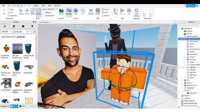Click the bugatti (JAIL BREAK) model thumbnail
The height and width of the screenshot is (112, 200).
17,84
